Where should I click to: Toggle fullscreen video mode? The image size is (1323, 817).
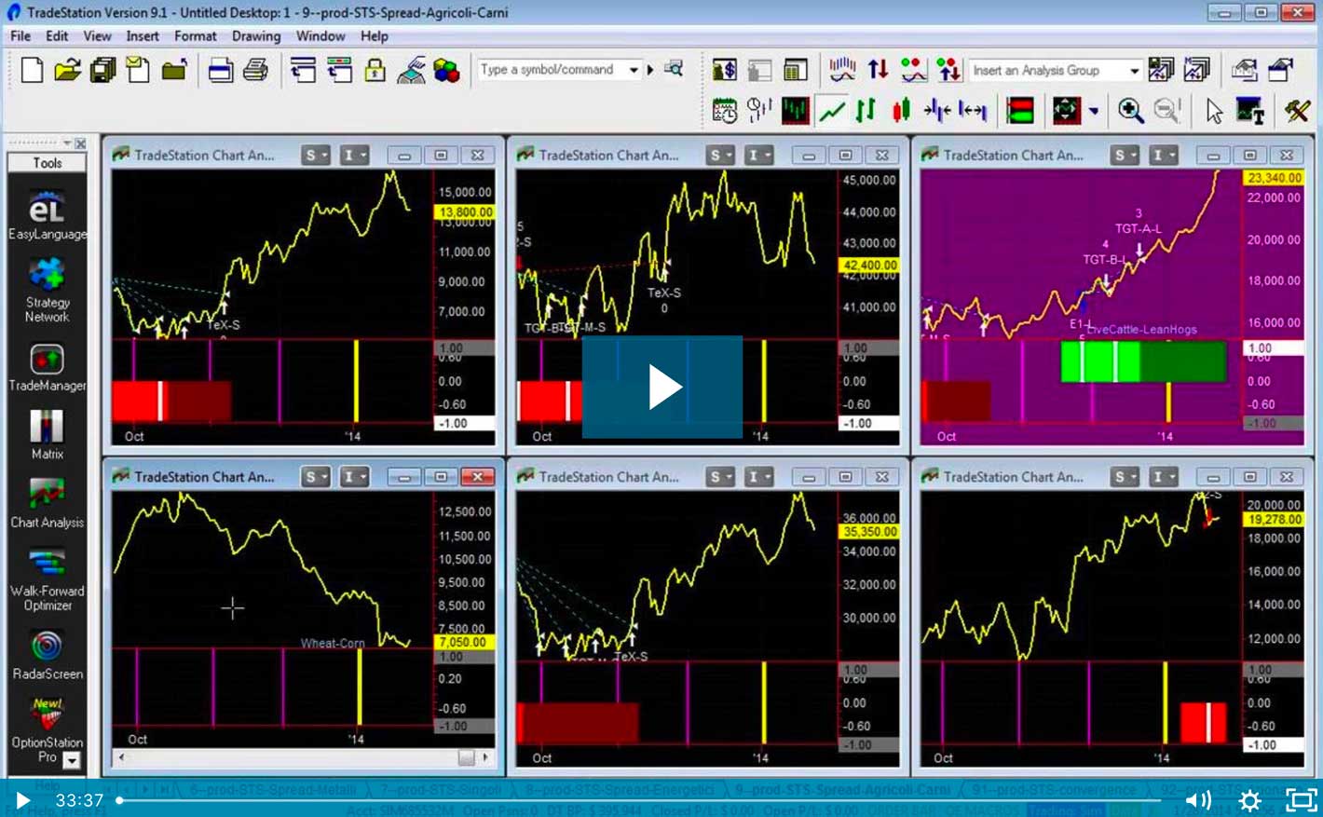(1302, 800)
